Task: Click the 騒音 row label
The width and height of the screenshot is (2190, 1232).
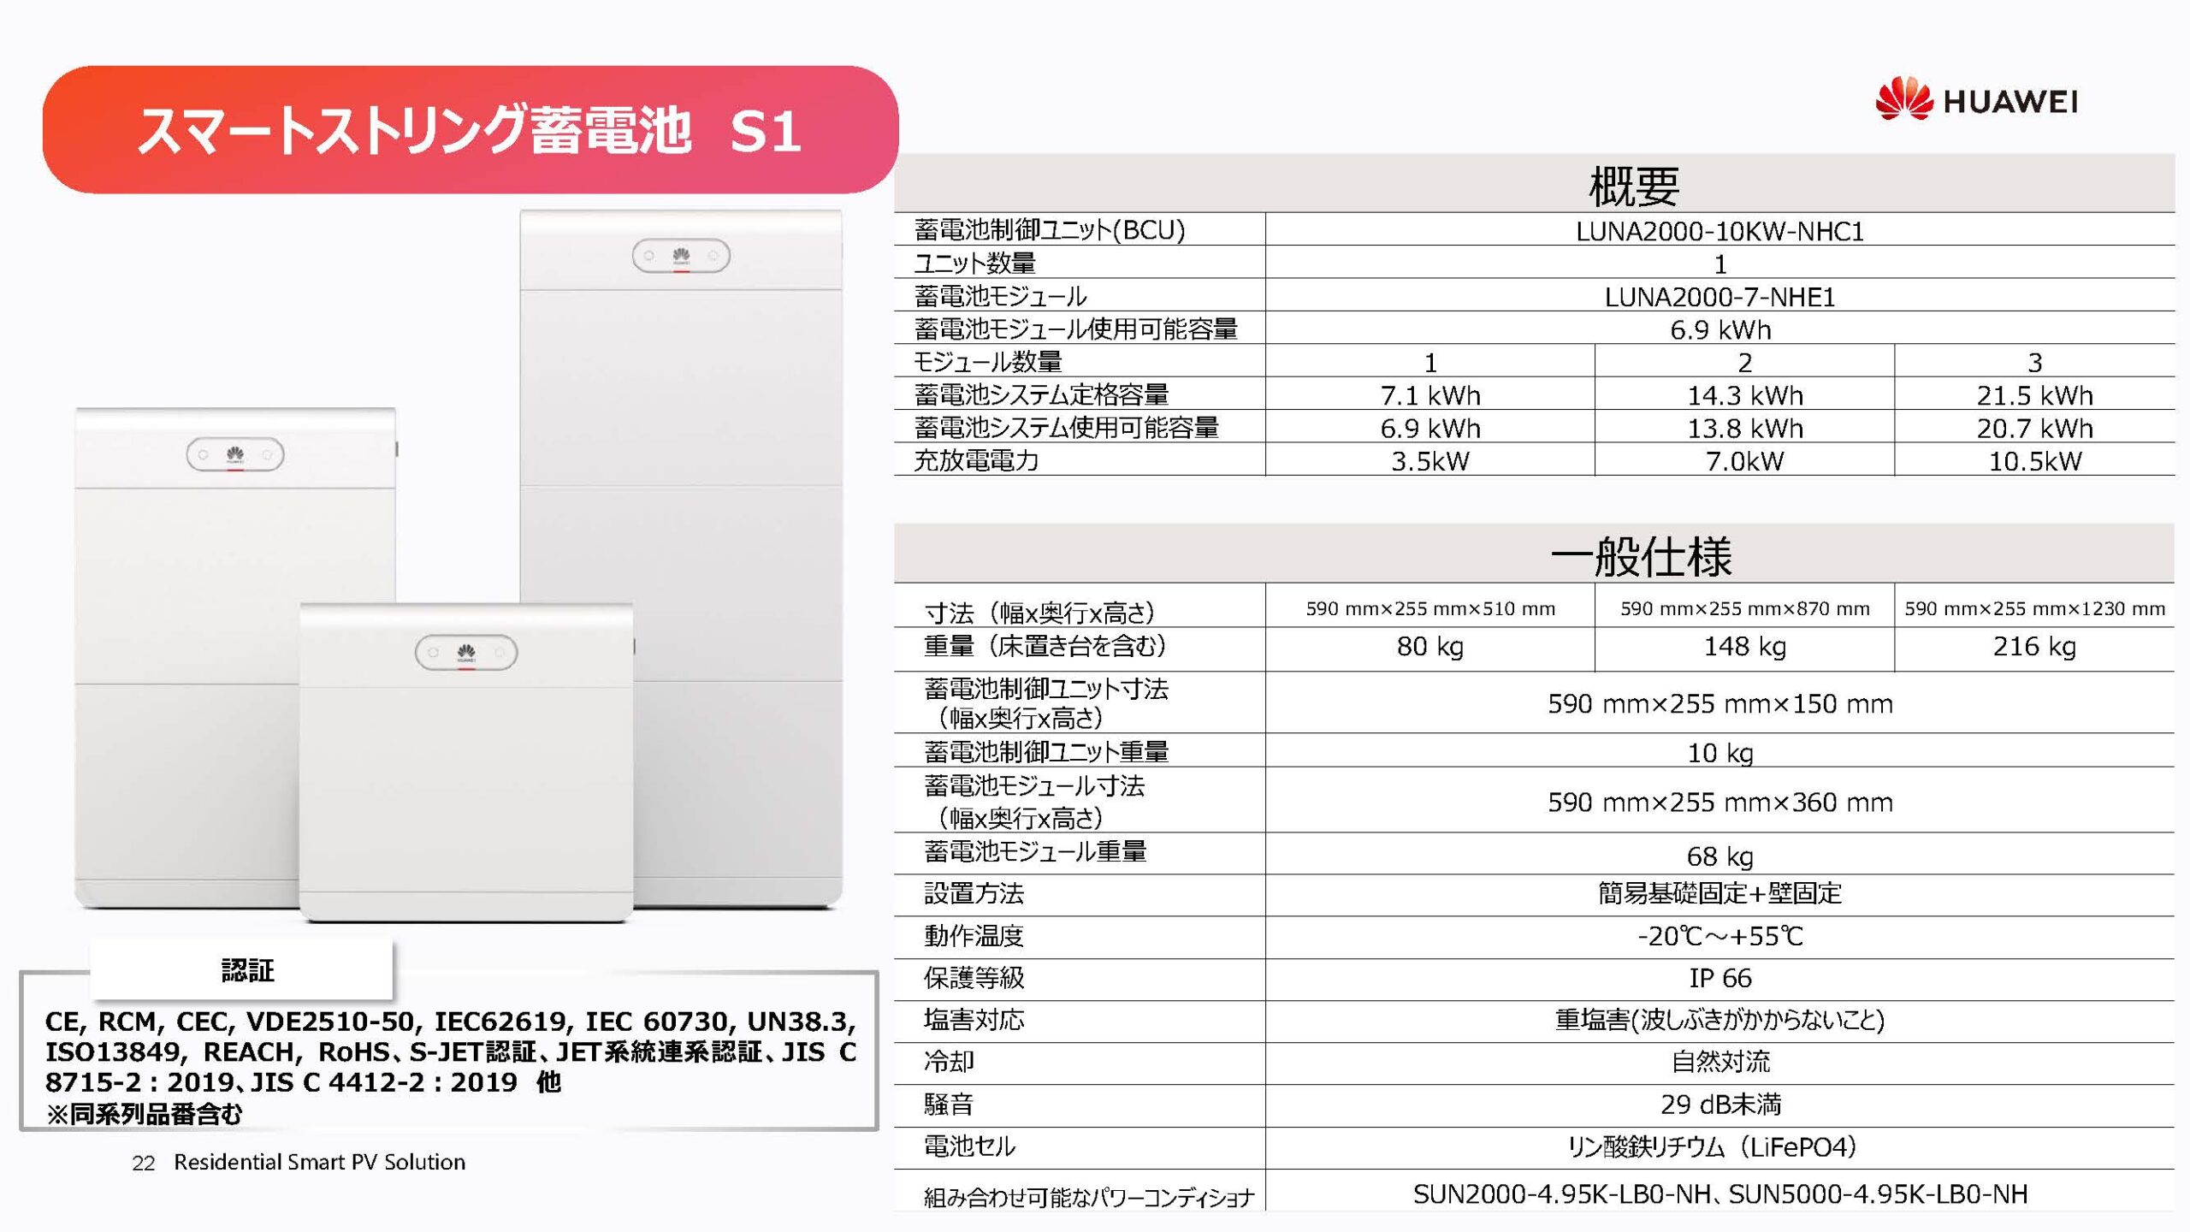Action: tap(948, 1104)
